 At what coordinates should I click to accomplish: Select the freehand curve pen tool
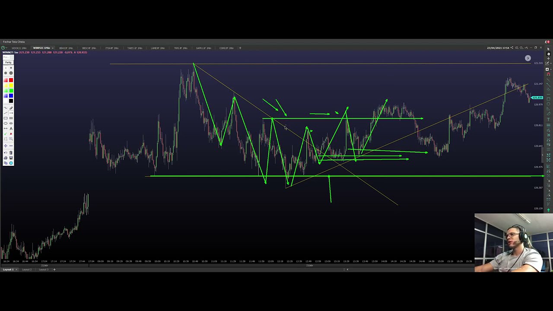[x=6, y=108]
